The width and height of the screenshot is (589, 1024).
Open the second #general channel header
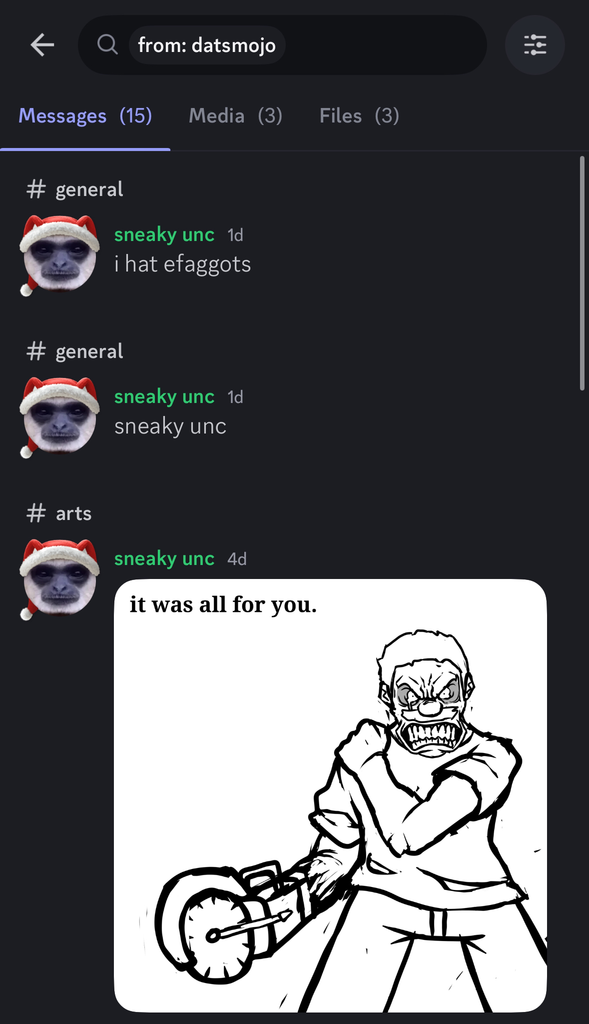(75, 351)
